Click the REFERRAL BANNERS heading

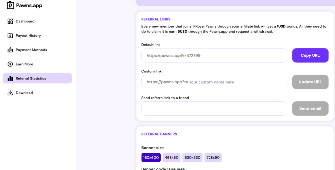[x=159, y=134]
